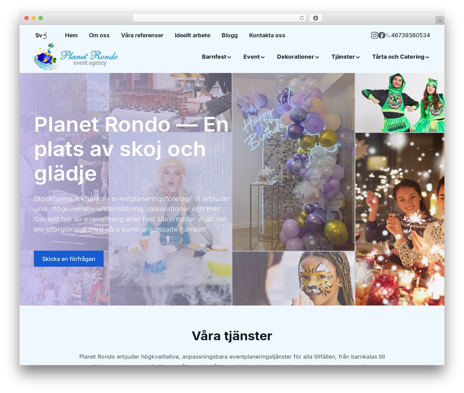The height and width of the screenshot is (393, 464).
Task: Open the browser downloads button
Action: [315, 18]
